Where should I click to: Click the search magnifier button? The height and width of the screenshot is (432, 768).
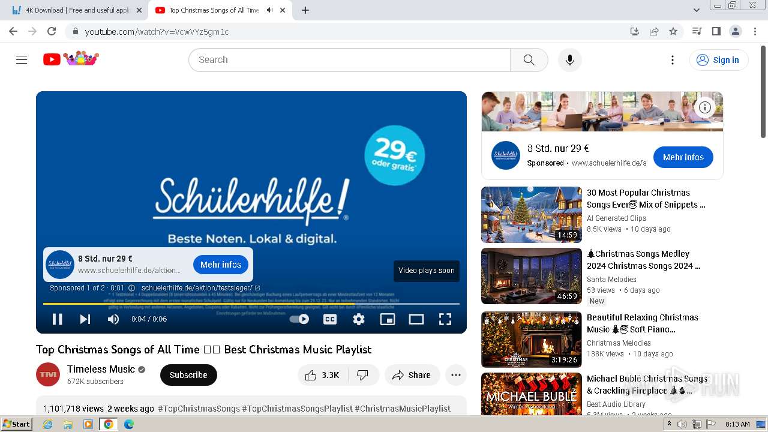(x=529, y=59)
